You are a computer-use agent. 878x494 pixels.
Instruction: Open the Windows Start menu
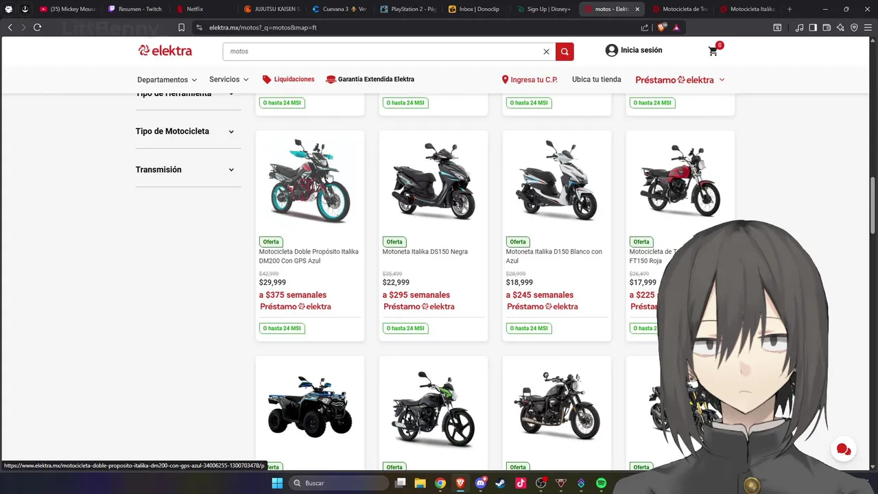[277, 483]
